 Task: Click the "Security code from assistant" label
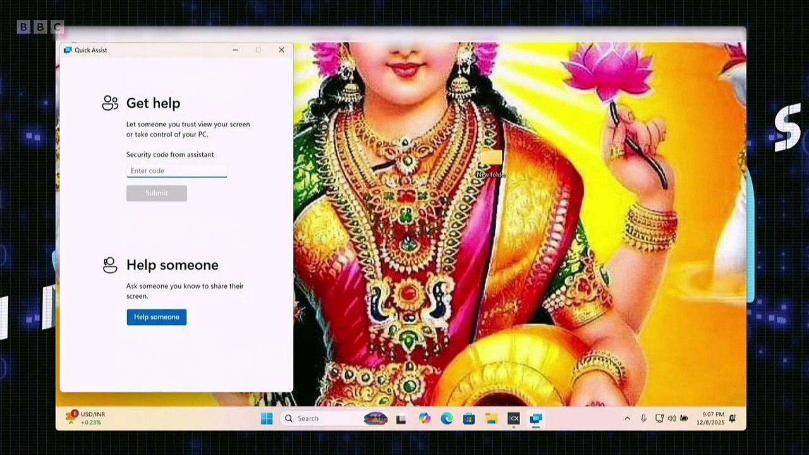[170, 155]
